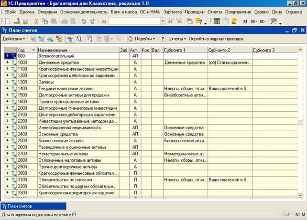The height and width of the screenshot is (220, 307).
Task: Open the search combo box dropdown arrow
Action: point(163,21)
